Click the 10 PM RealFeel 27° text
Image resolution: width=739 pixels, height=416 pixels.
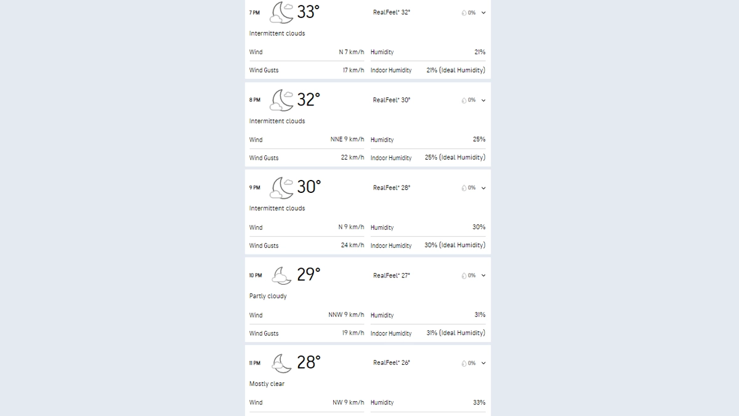(391, 275)
